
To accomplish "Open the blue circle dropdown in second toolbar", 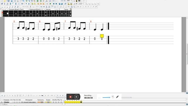I will click(x=23, y=4).
